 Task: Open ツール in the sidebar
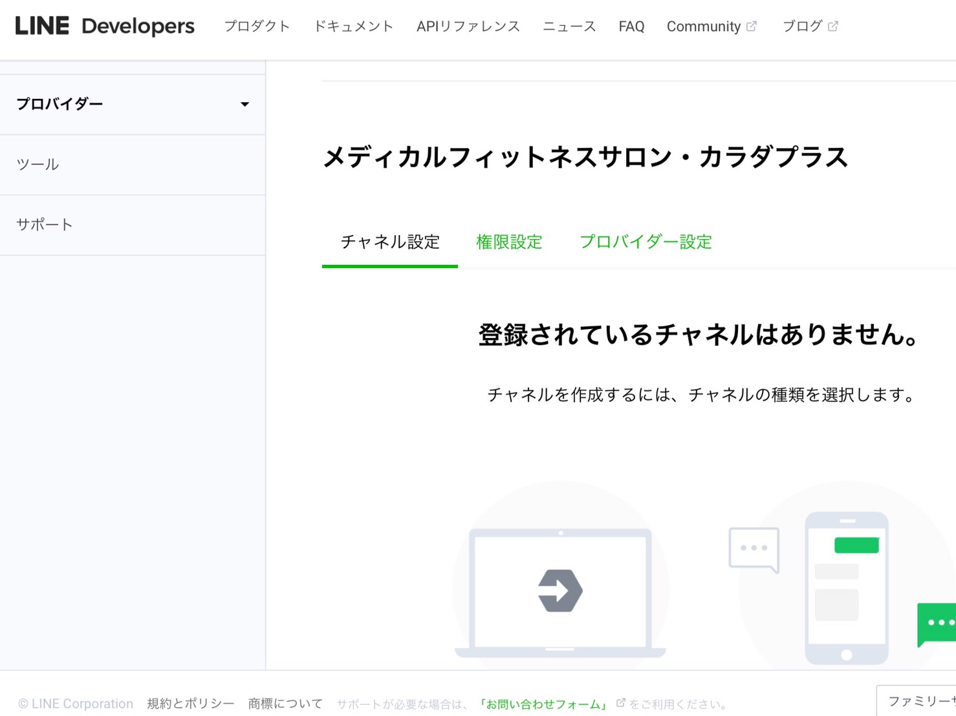coord(133,165)
